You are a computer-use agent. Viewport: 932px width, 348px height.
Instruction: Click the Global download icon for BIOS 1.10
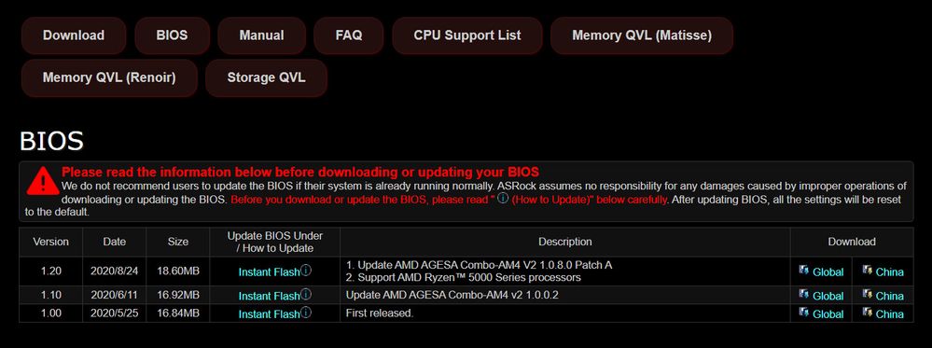pos(803,295)
